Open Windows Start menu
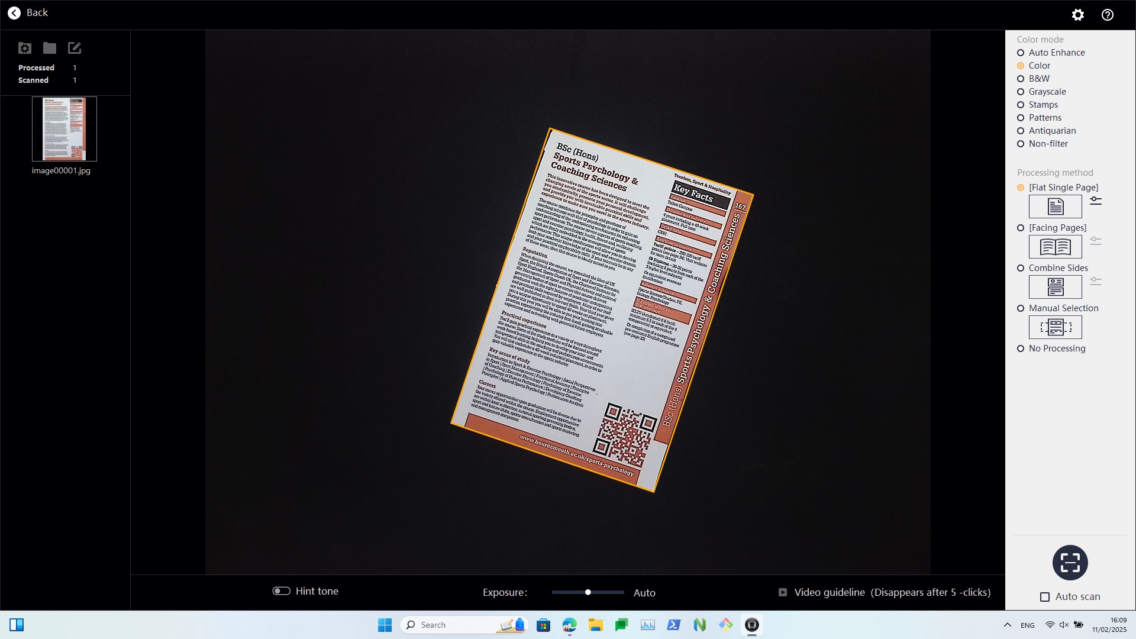The height and width of the screenshot is (639, 1136). (x=385, y=625)
